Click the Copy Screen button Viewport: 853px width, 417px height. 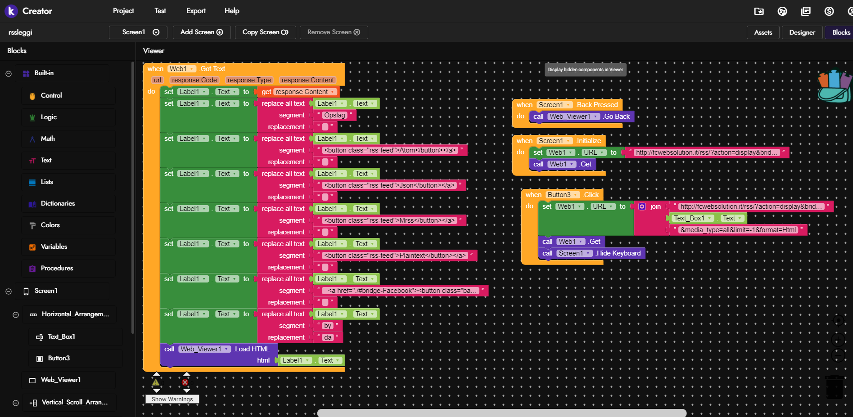click(x=265, y=32)
